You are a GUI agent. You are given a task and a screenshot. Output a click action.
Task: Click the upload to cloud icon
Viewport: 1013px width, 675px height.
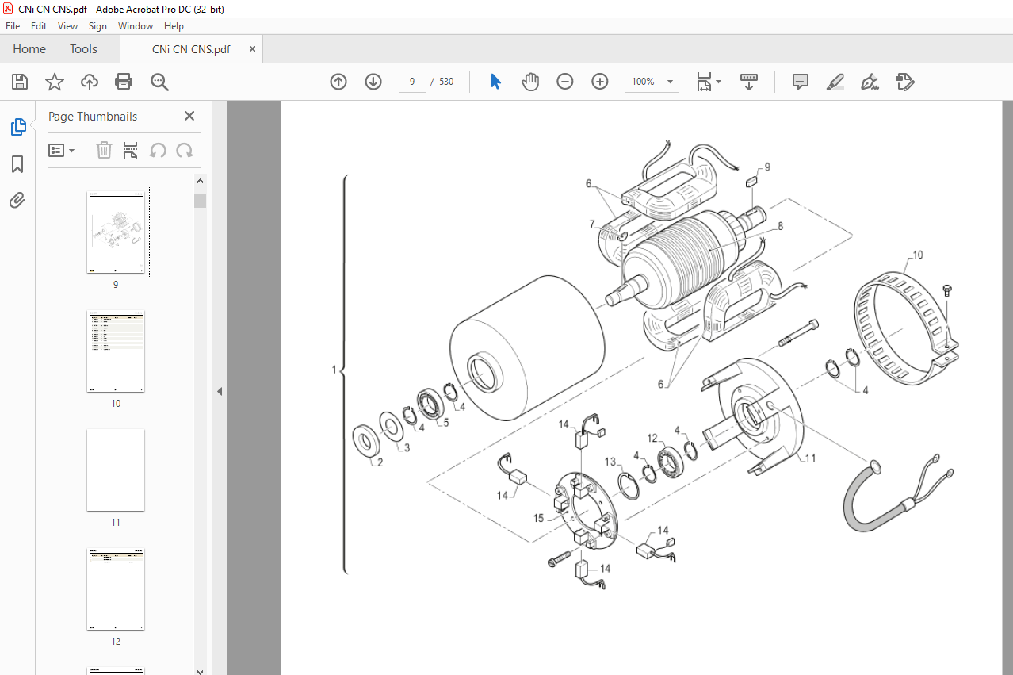click(x=90, y=82)
